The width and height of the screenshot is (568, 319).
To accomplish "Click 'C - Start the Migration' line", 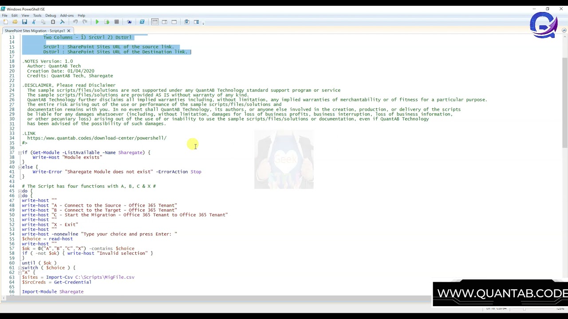I will click(125, 215).
